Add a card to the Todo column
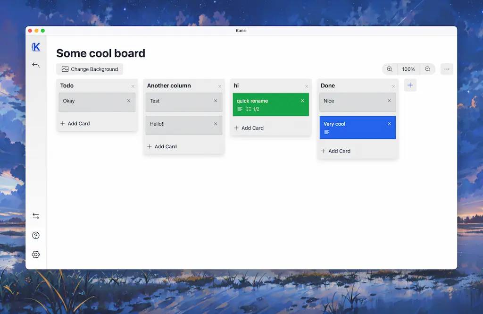Viewport: 483px width, 314px height. point(75,123)
